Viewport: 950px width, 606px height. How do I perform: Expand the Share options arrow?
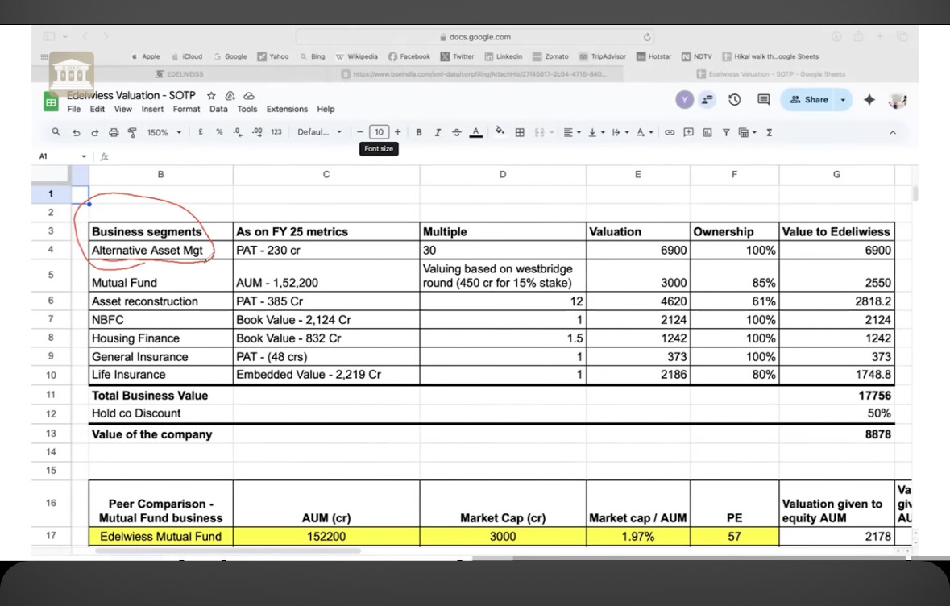coord(843,100)
